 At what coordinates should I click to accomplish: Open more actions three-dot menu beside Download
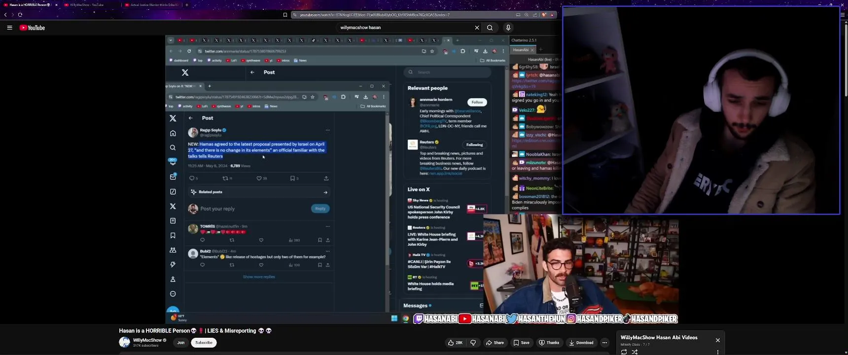(605, 343)
